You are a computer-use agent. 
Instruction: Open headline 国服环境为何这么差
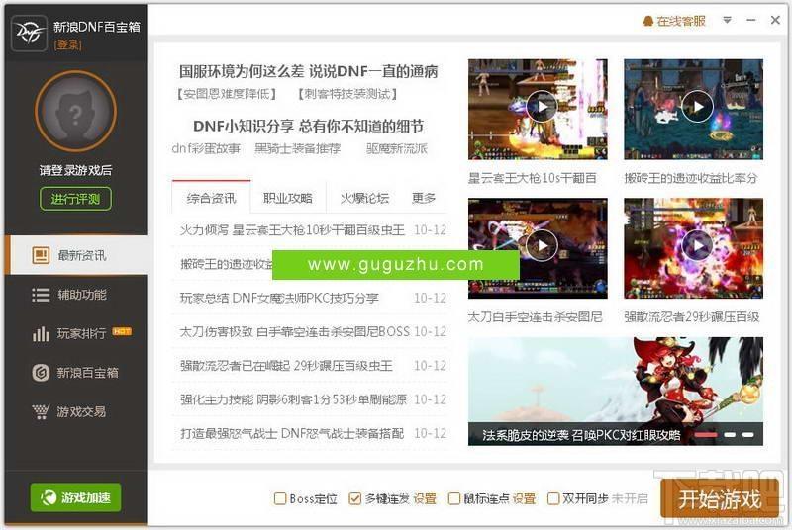click(x=309, y=71)
